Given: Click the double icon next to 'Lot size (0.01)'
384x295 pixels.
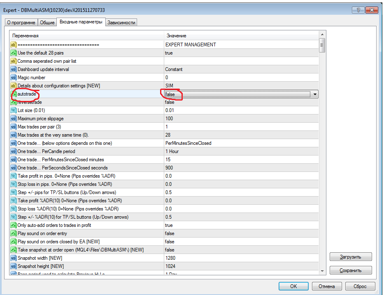Looking at the screenshot, I should [13, 110].
